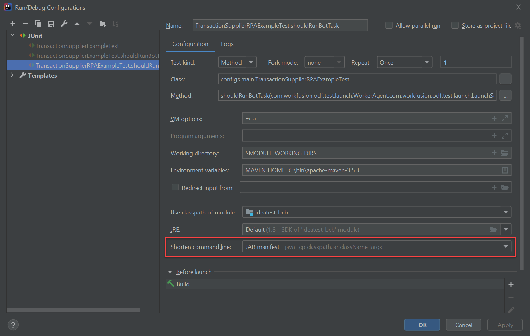The image size is (530, 336).
Task: Open the edit templates wrench icon
Action: point(64,24)
